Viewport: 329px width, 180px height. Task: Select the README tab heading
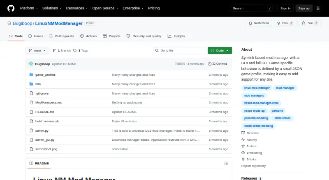click(39, 163)
